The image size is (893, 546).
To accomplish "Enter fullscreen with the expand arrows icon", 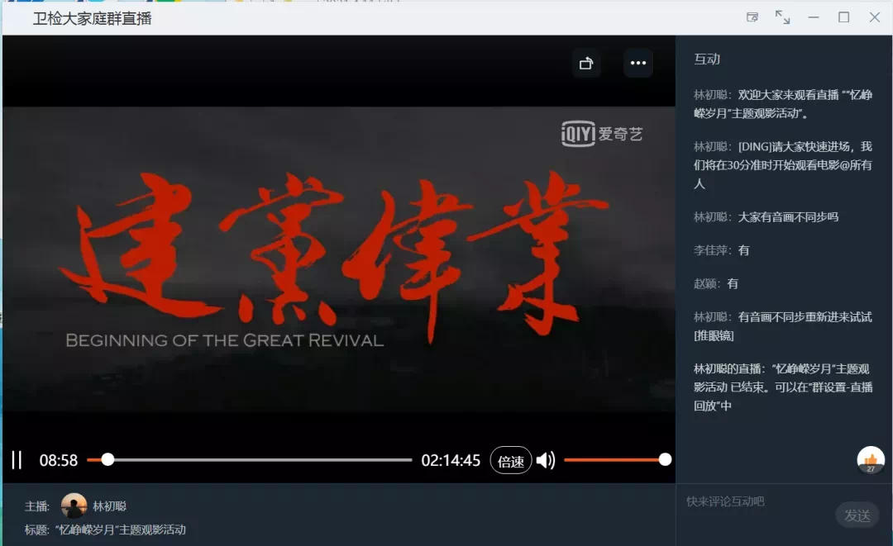I will (782, 17).
